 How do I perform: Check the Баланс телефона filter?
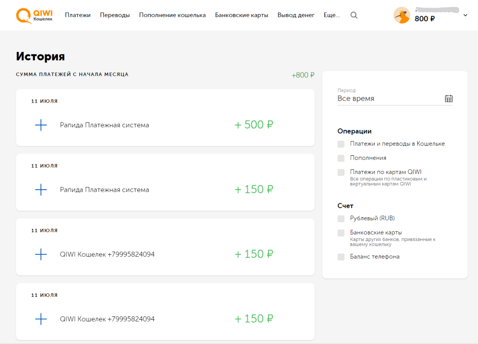(x=341, y=257)
